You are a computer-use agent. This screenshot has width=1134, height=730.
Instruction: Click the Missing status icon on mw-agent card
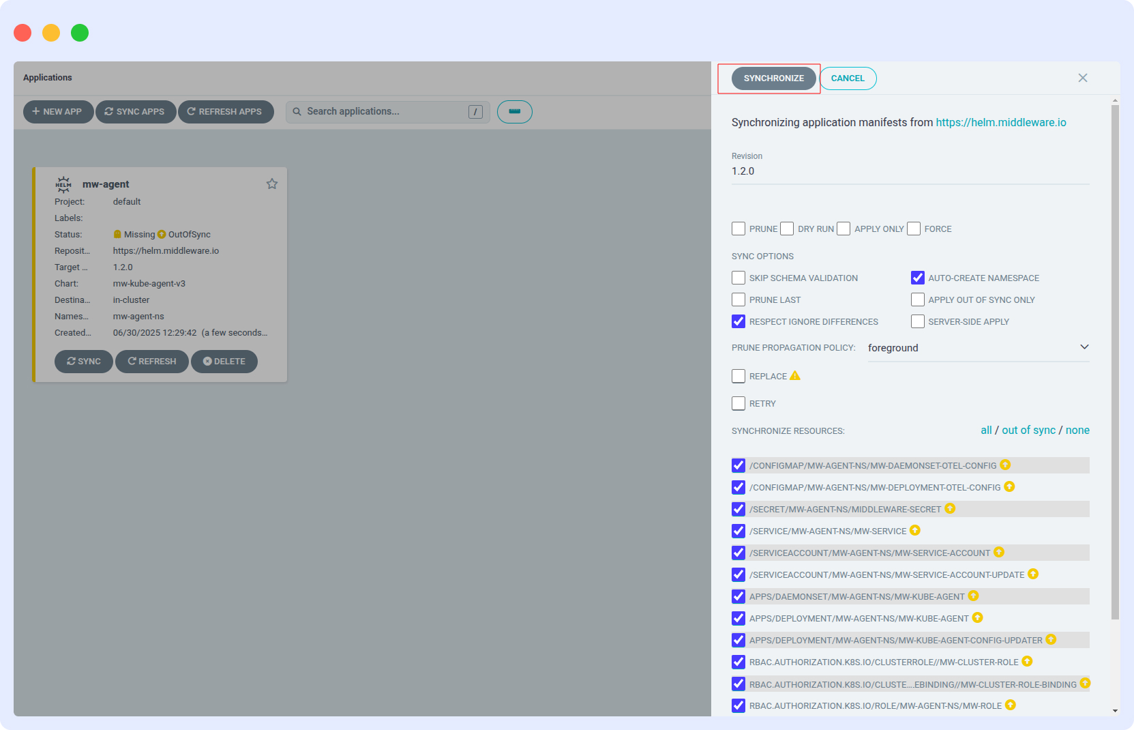117,234
